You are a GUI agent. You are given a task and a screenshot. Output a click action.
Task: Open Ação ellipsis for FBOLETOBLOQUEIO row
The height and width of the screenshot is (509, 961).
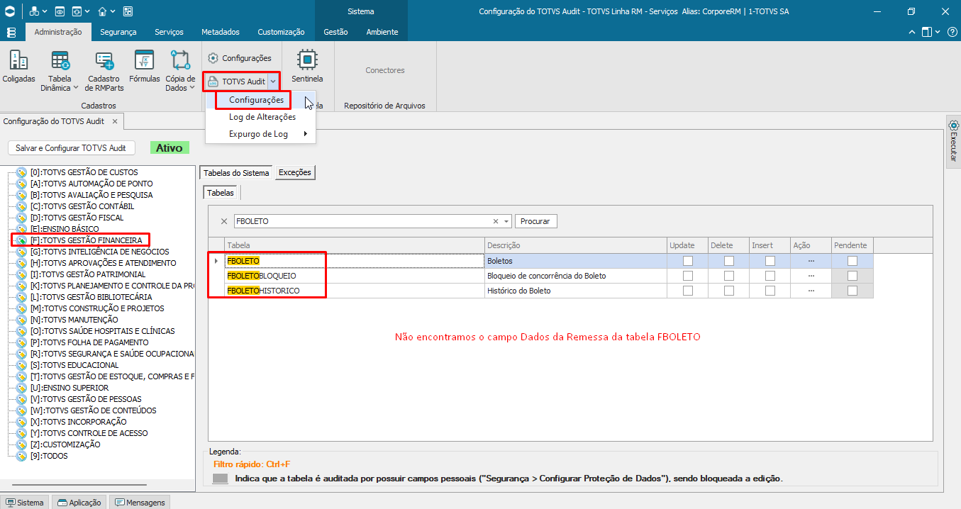click(811, 276)
